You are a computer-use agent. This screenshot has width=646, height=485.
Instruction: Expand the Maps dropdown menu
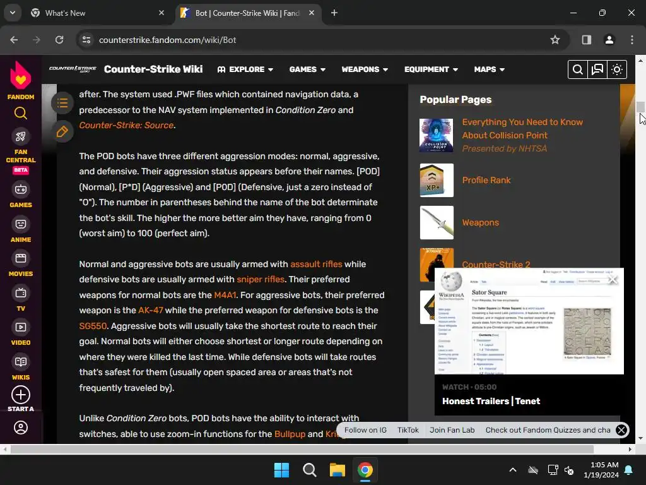point(489,69)
